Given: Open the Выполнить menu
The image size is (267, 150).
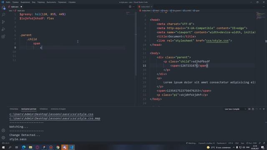Looking at the screenshot, I should tap(51, 2).
